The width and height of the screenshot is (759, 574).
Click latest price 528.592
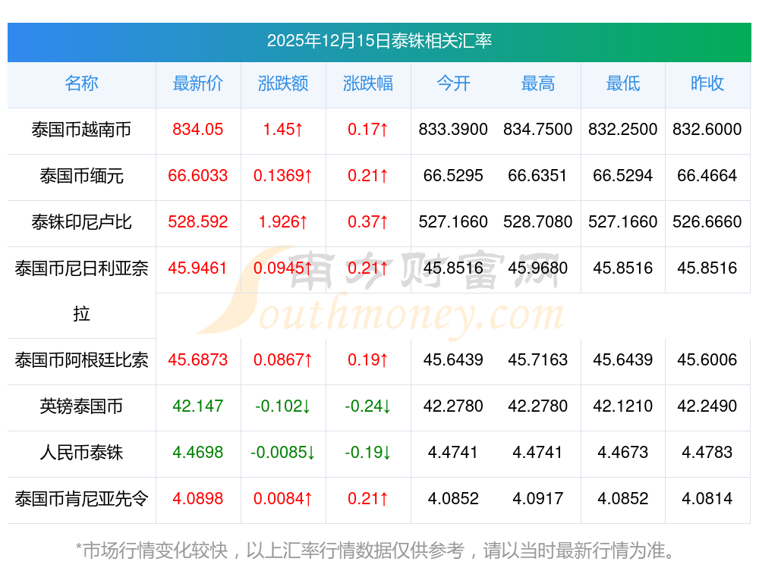pos(198,222)
